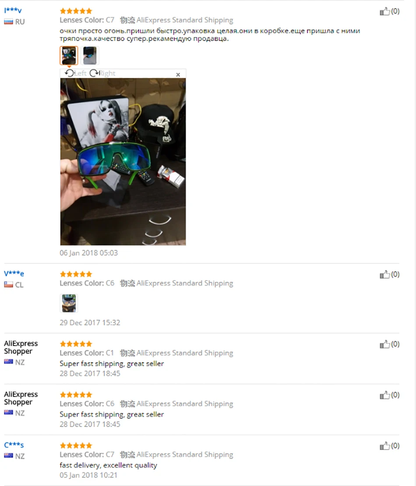This screenshot has height=486, width=416.
Task: Open second thumbnail in RU review
Action: (90, 56)
